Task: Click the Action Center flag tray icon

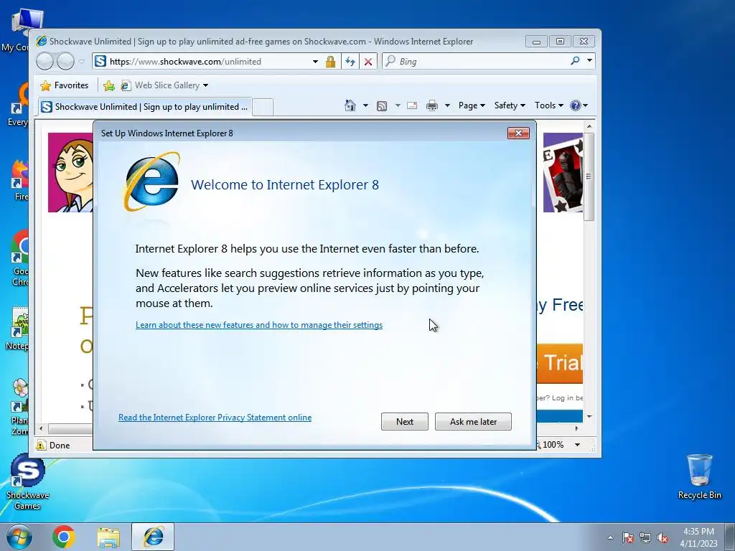Action: coord(628,537)
